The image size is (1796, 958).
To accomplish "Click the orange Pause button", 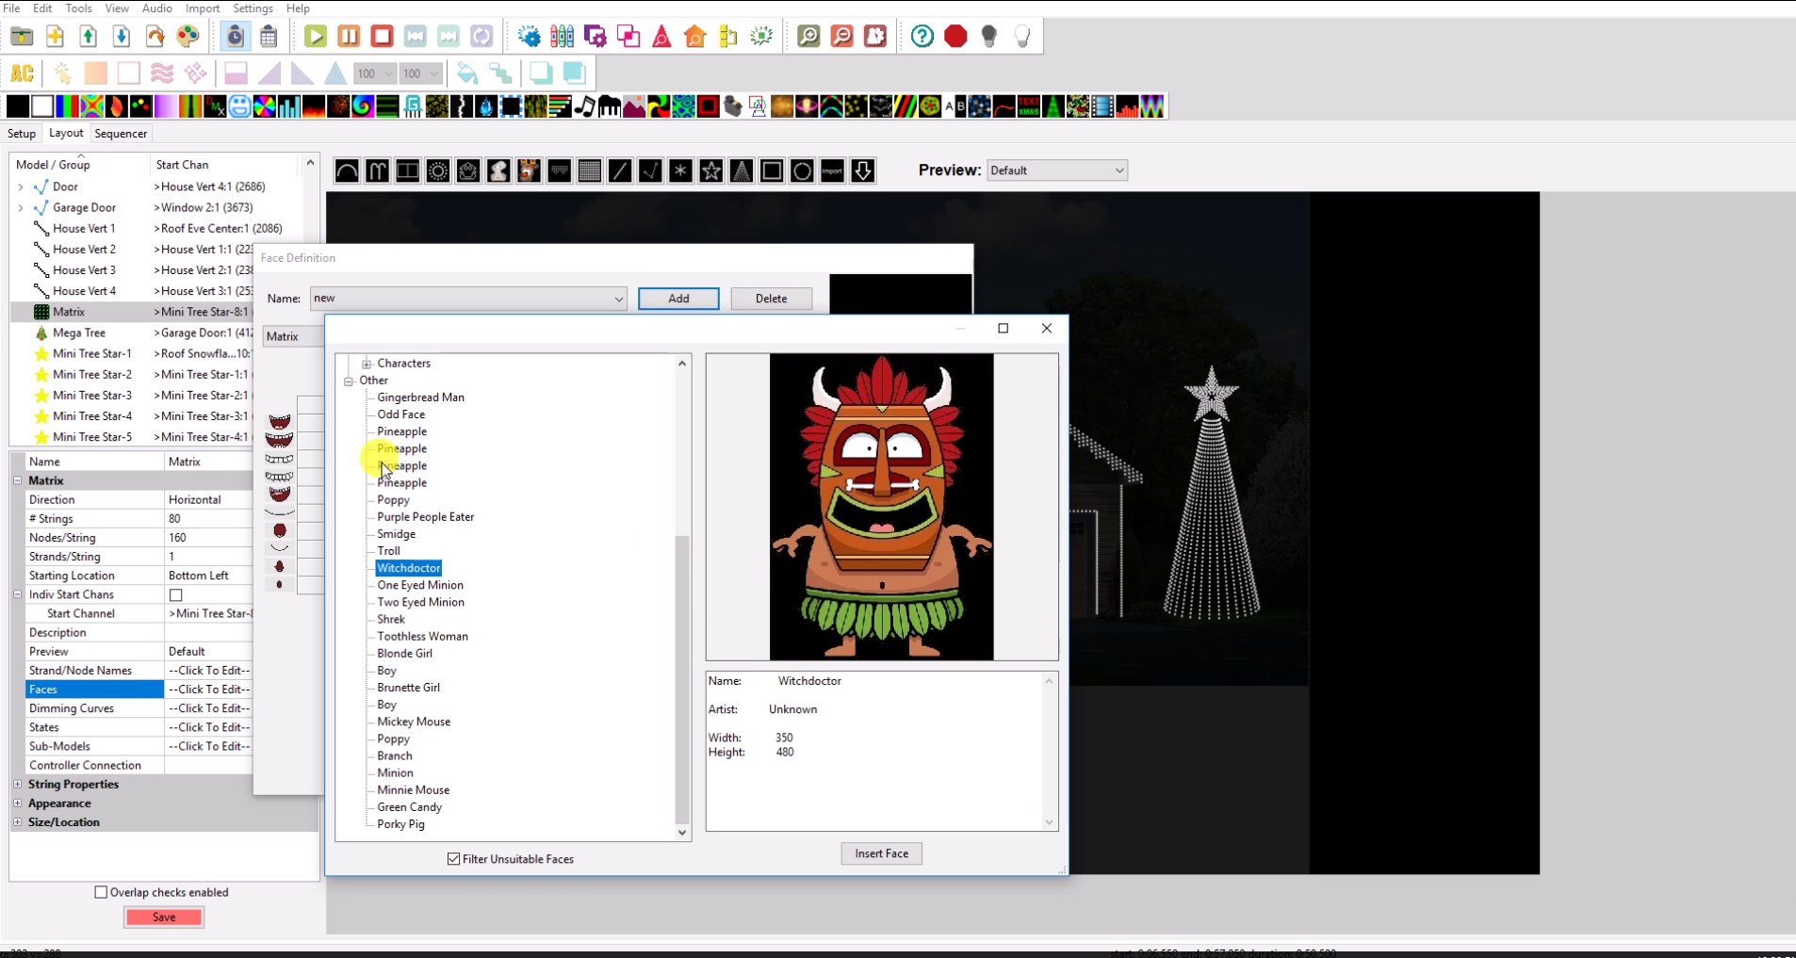I will click(x=349, y=37).
